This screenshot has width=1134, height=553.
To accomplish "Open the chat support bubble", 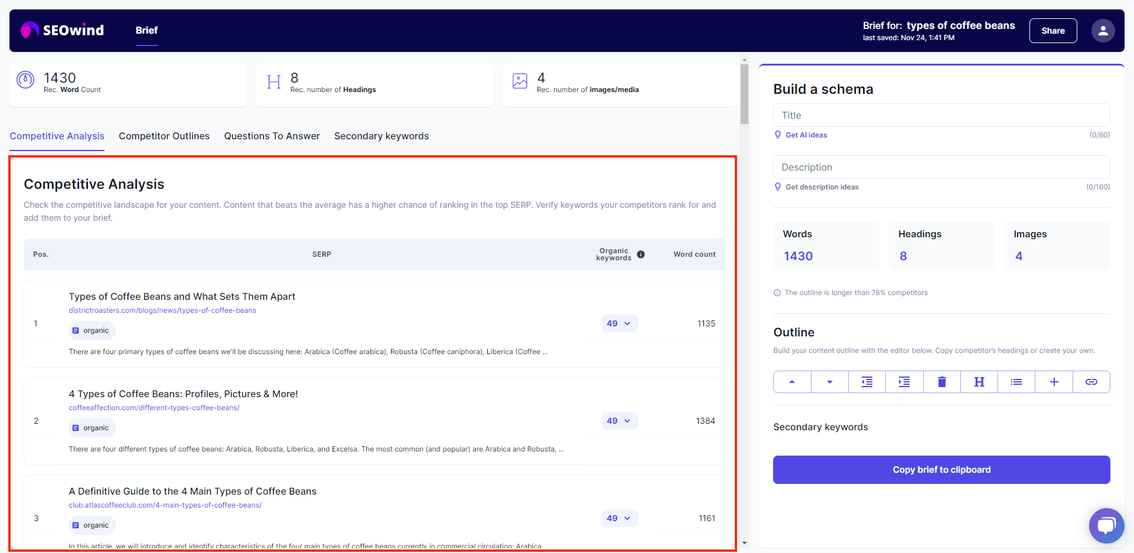I will [x=1106, y=525].
